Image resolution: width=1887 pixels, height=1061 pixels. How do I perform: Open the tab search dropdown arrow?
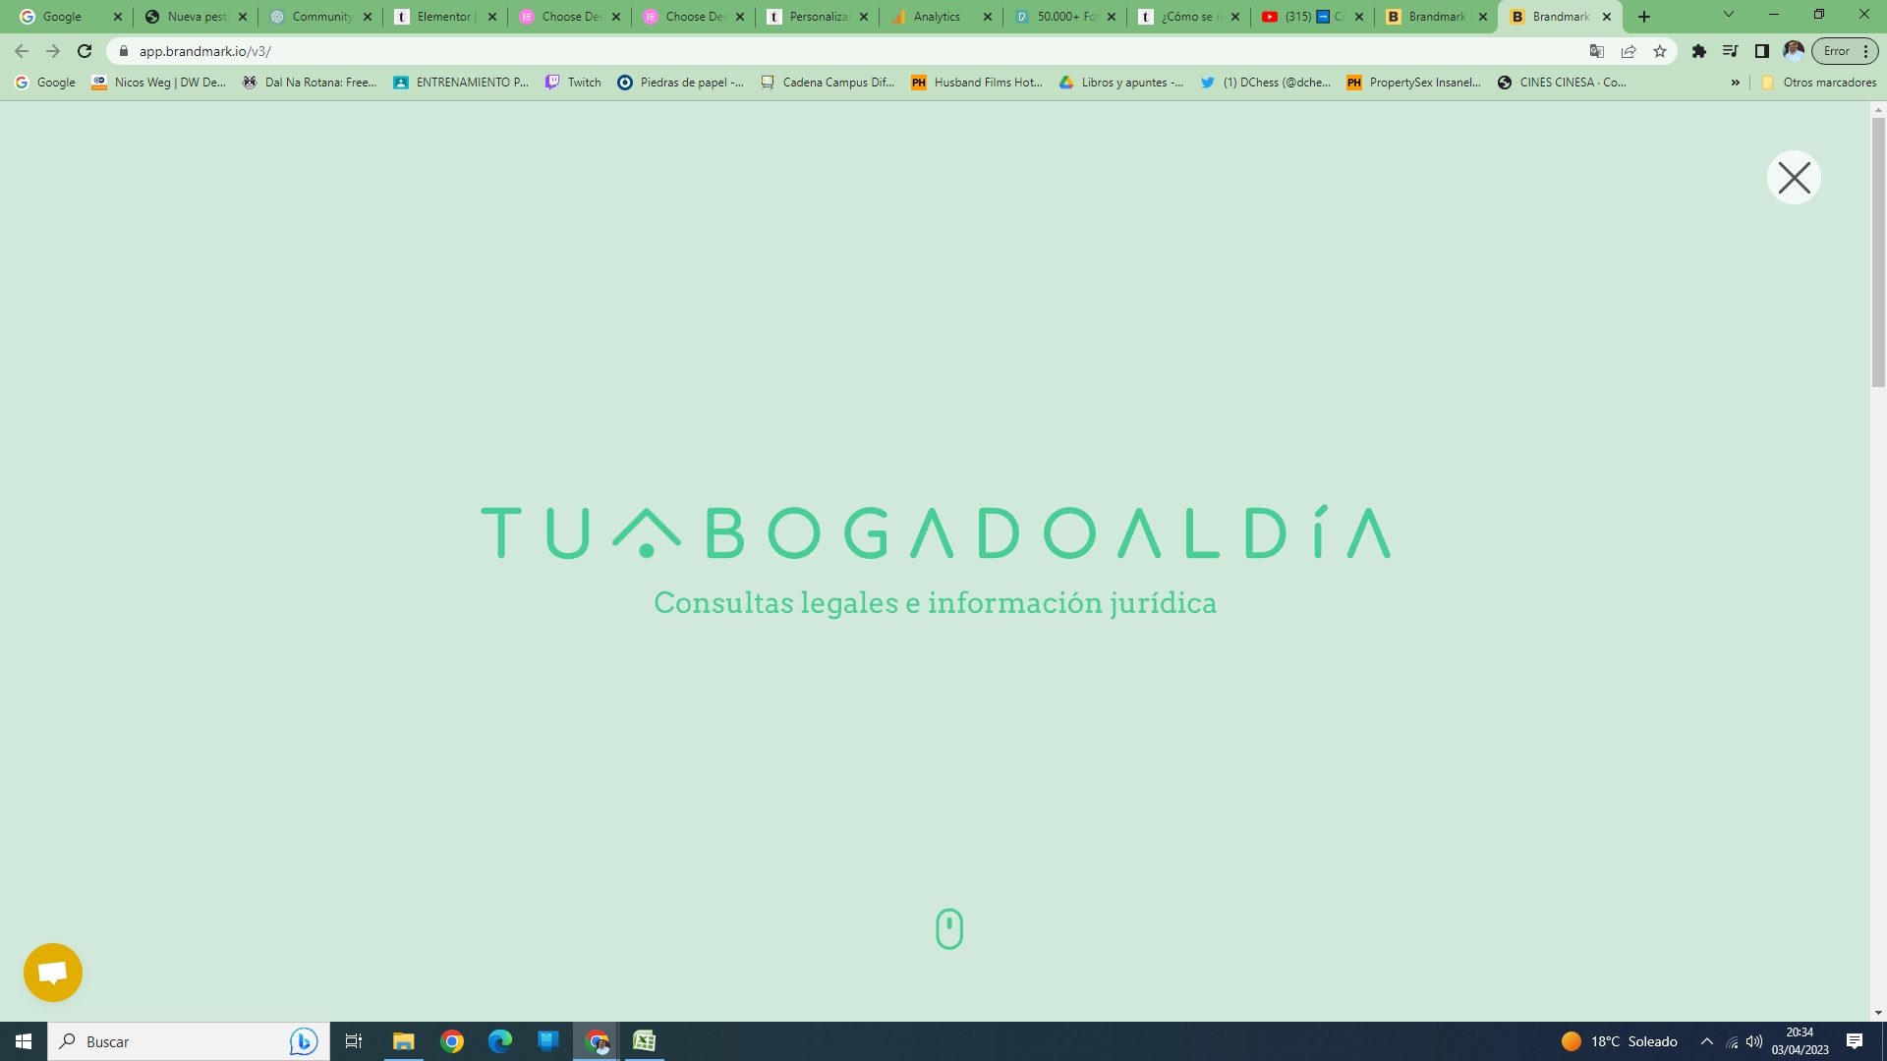tap(1729, 15)
